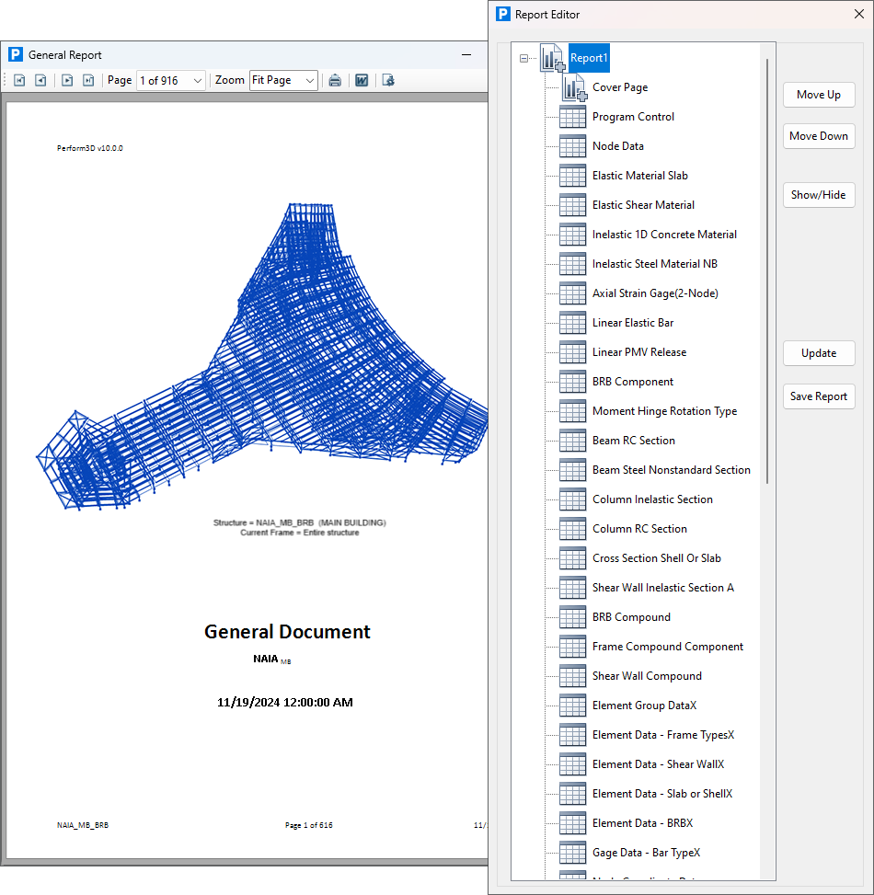The height and width of the screenshot is (895, 874).
Task: Click the General Report app icon in title bar
Action: point(16,55)
